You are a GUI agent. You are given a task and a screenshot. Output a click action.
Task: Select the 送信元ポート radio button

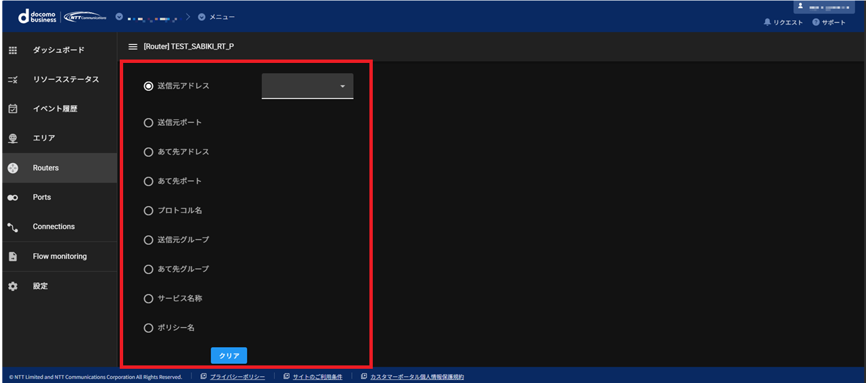149,122
